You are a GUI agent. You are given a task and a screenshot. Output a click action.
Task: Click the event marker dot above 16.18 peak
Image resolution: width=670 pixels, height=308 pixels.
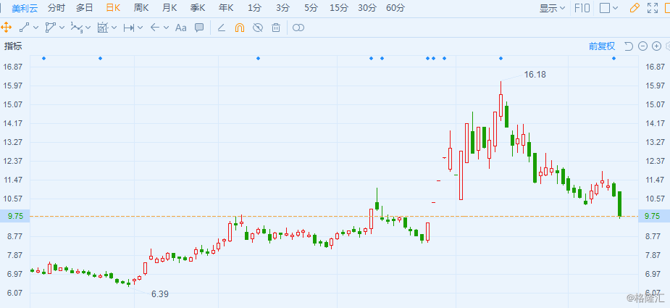point(501,58)
